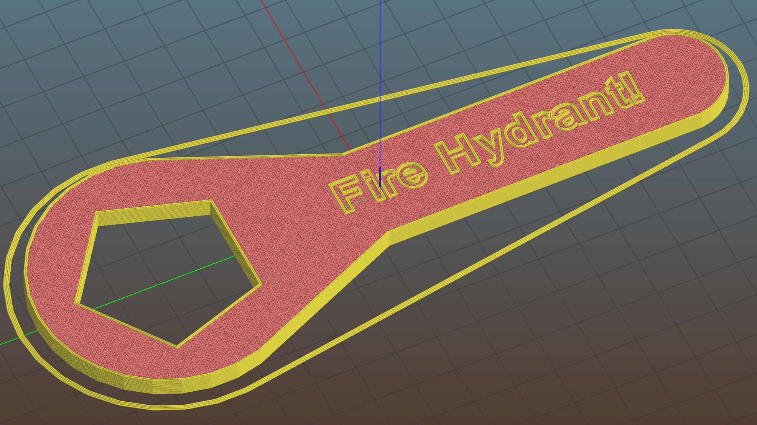
Task: Click the blue vertical Z axis line
Action: pos(380,57)
